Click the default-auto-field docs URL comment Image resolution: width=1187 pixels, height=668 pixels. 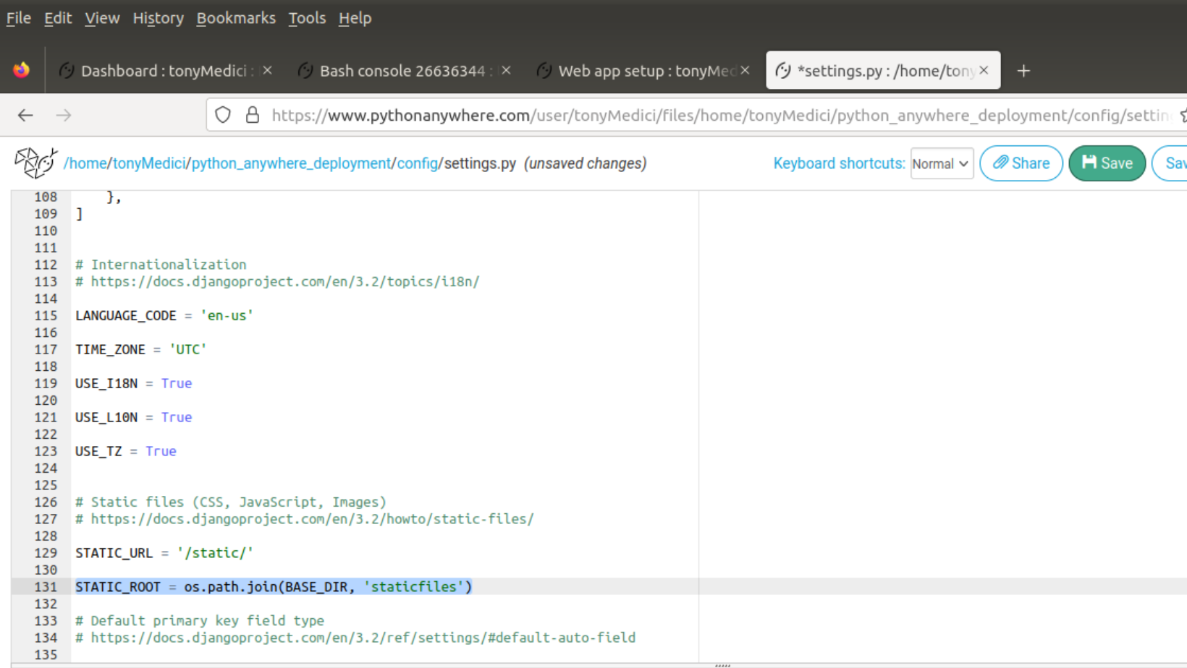tap(355, 638)
